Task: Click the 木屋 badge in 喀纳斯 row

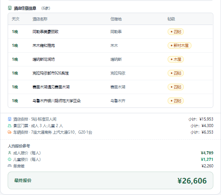Action: coord(176,59)
